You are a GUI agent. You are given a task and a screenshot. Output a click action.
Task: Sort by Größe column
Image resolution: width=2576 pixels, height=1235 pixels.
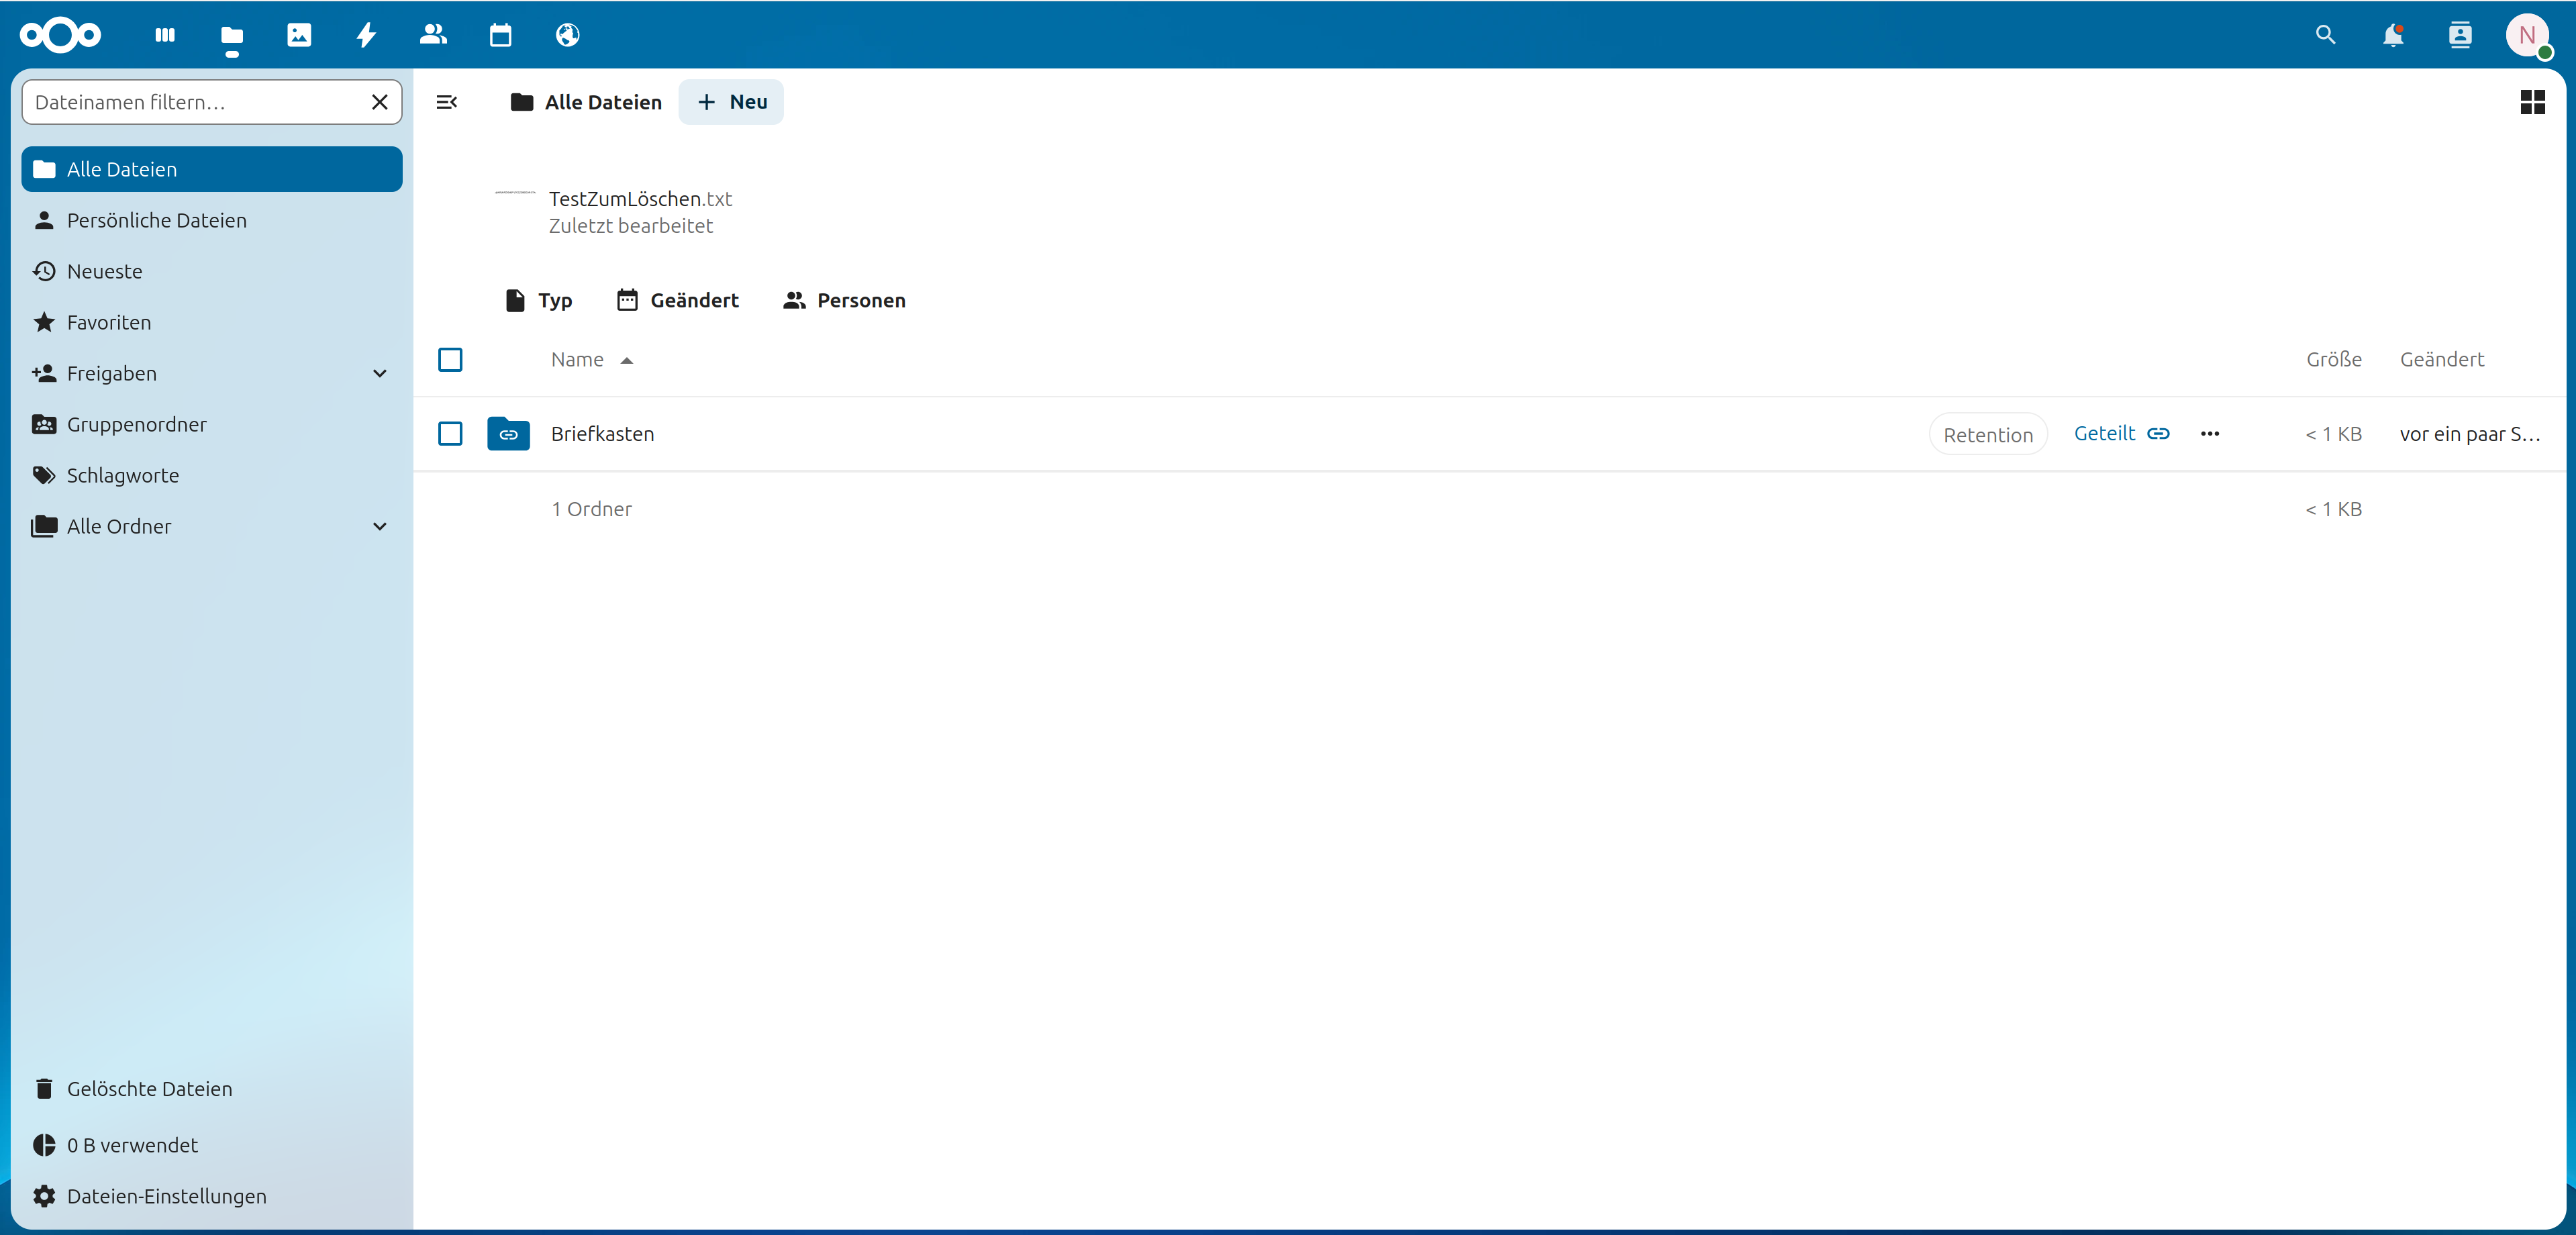click(2334, 360)
